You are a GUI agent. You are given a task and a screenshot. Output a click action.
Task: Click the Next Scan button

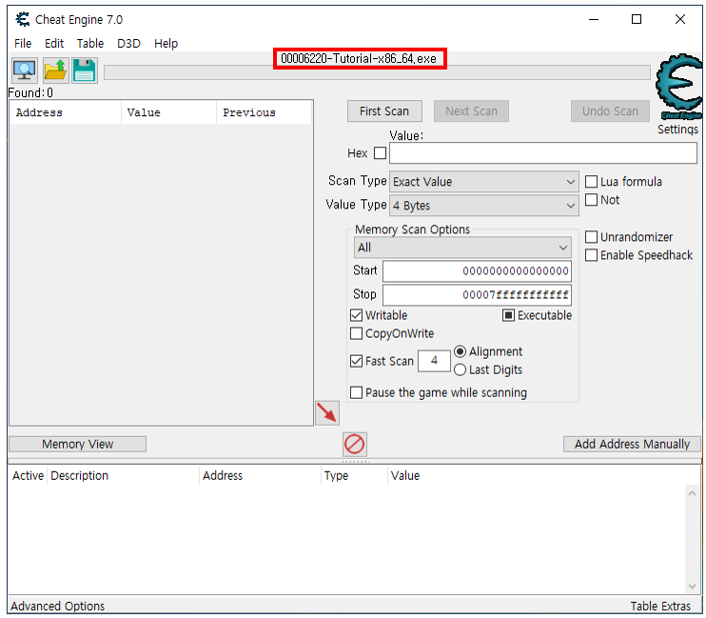coord(471,111)
